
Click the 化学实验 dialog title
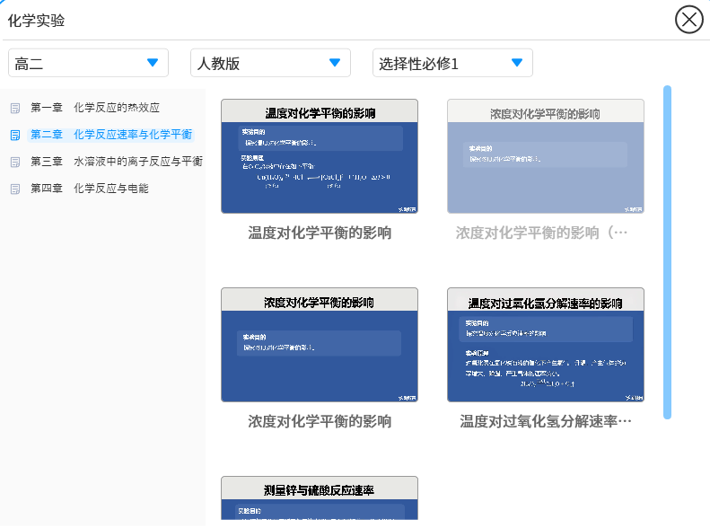[36, 21]
